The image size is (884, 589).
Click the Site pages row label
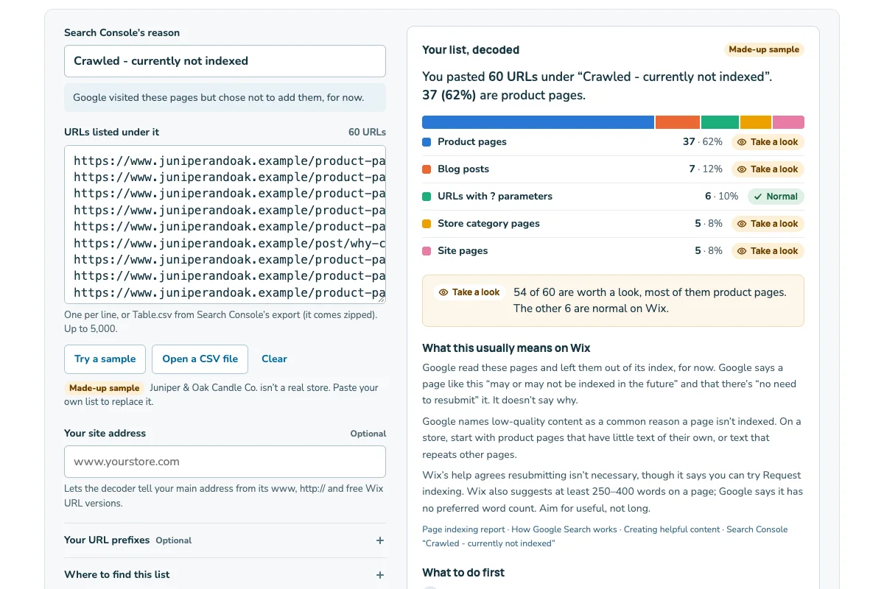463,251
